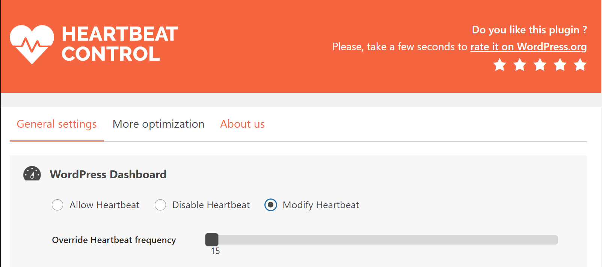
Task: Click the Do you like this plugin text
Action: point(530,30)
